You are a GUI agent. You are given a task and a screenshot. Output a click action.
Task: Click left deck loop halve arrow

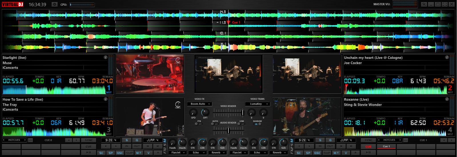106,146
